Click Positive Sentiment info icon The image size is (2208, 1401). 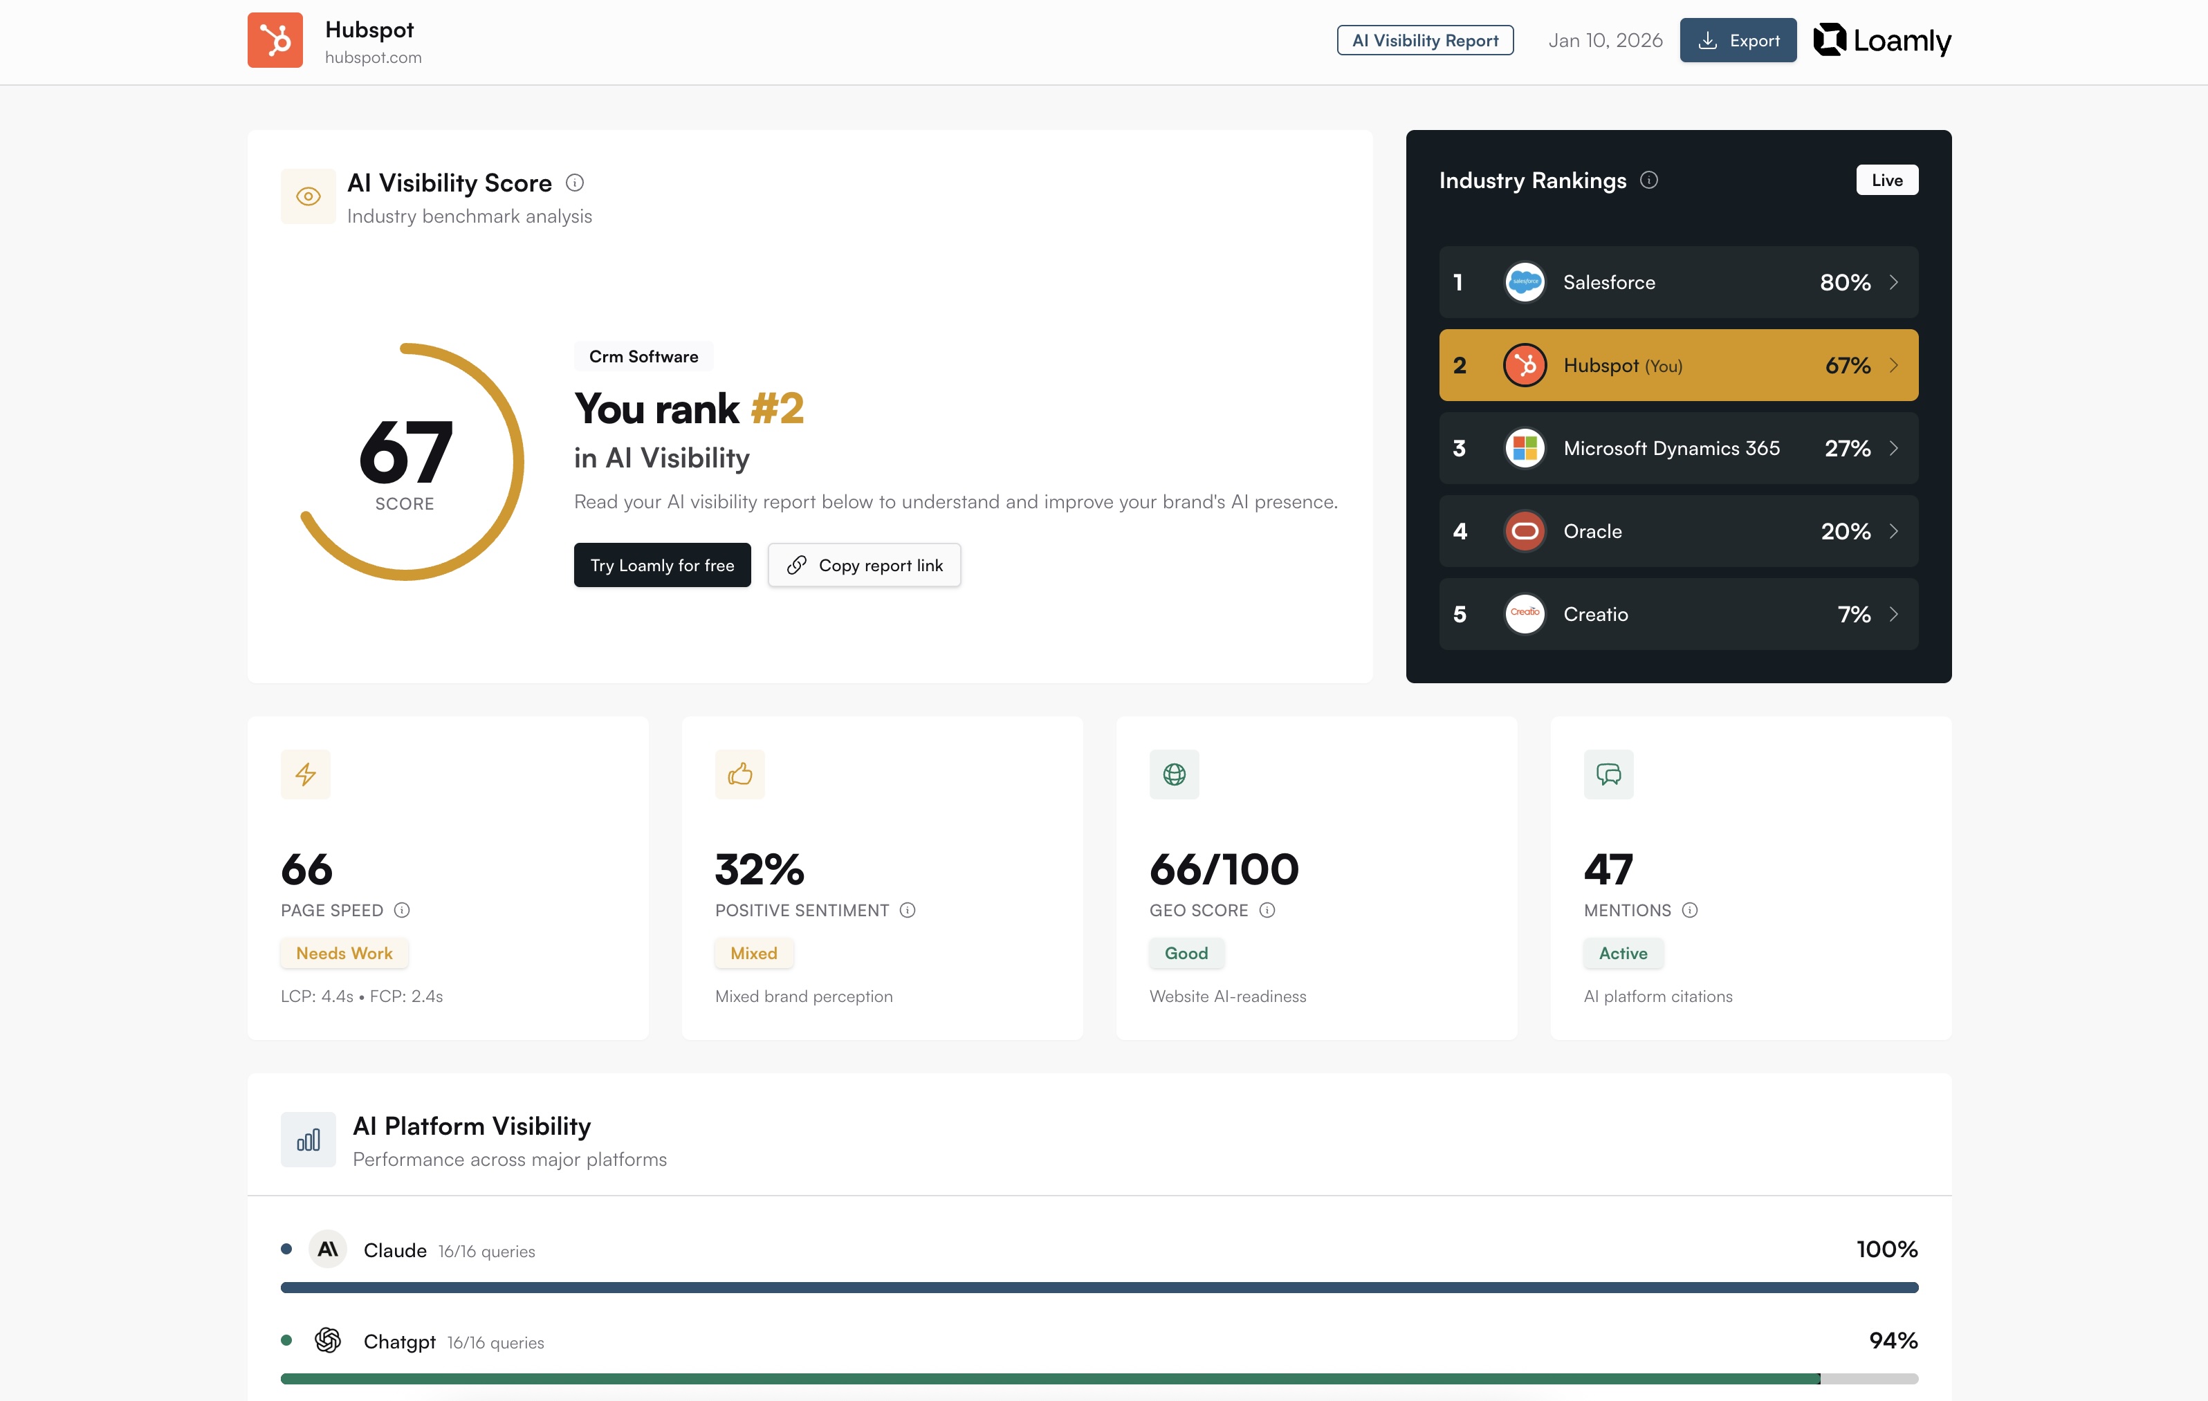tap(907, 909)
